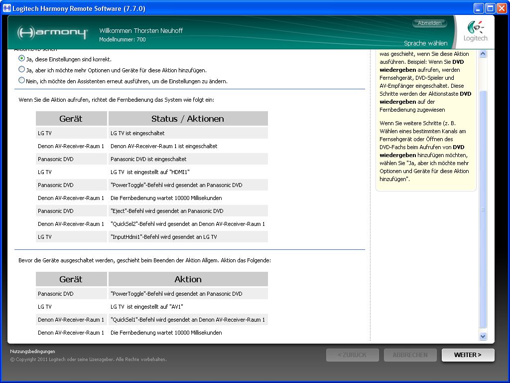The height and width of the screenshot is (383, 510).
Task: Click the app icon in the title bar
Action: click(6, 8)
